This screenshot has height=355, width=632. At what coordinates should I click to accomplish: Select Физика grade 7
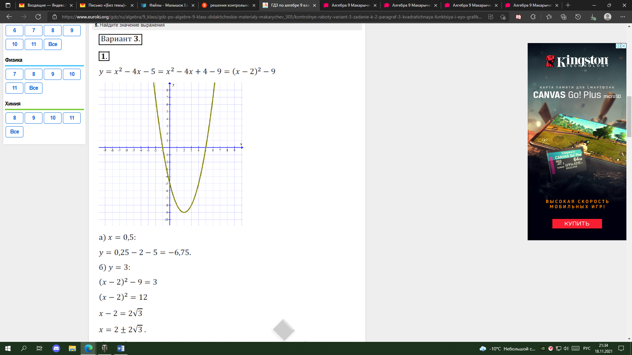[14, 74]
